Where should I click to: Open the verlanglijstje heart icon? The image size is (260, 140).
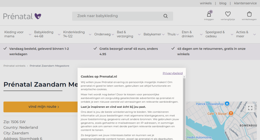tap(228, 14)
